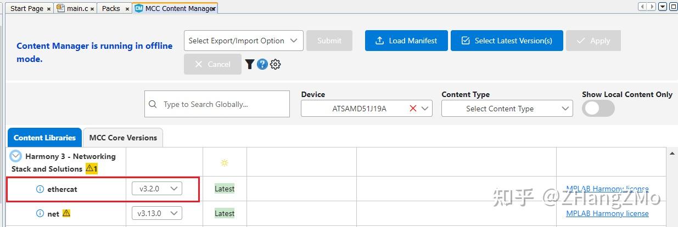Switch to the main.c editor tab
This screenshot has height=227, width=678.
tap(77, 9)
